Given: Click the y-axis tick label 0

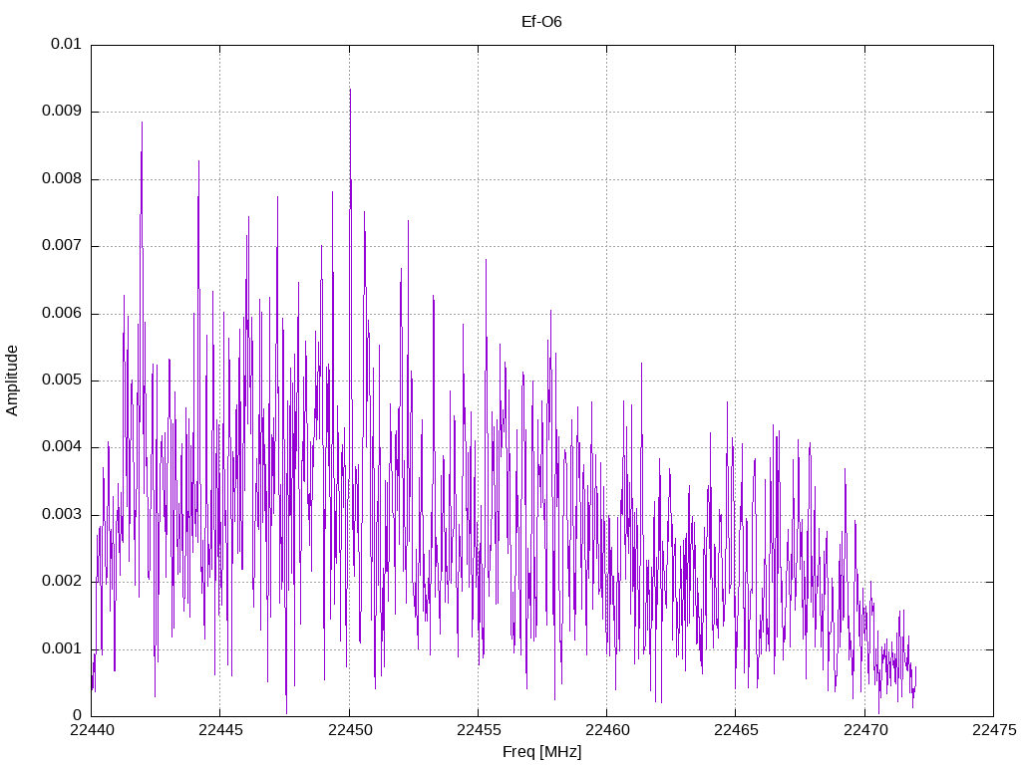Looking at the screenshot, I should (x=77, y=716).
